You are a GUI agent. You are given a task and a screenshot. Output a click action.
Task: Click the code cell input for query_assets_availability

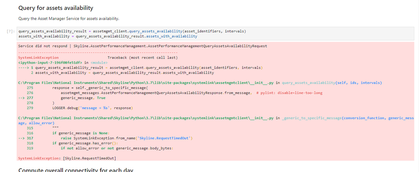pos(216,33)
